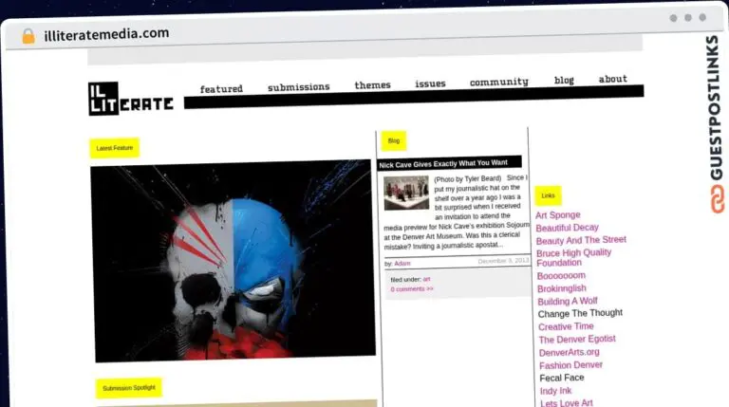Click the GuestPostLinks chain logo icon
This screenshot has width=729, height=407.
click(713, 198)
